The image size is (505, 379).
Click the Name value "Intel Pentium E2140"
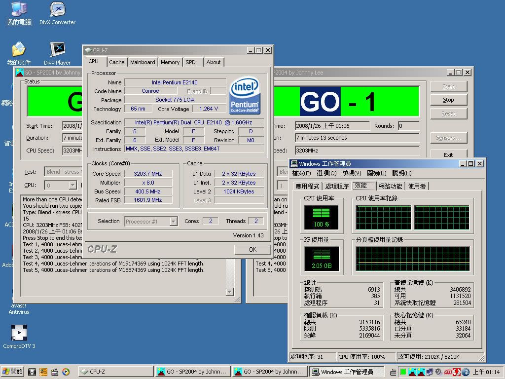tap(175, 82)
